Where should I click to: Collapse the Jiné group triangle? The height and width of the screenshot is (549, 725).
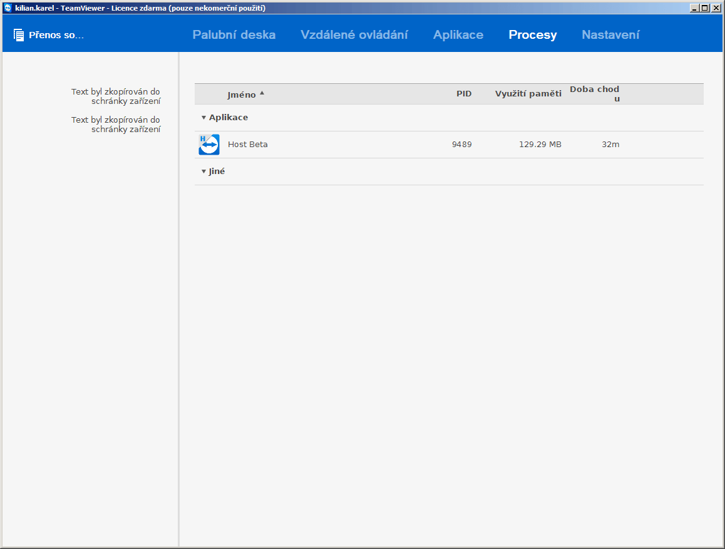(203, 172)
